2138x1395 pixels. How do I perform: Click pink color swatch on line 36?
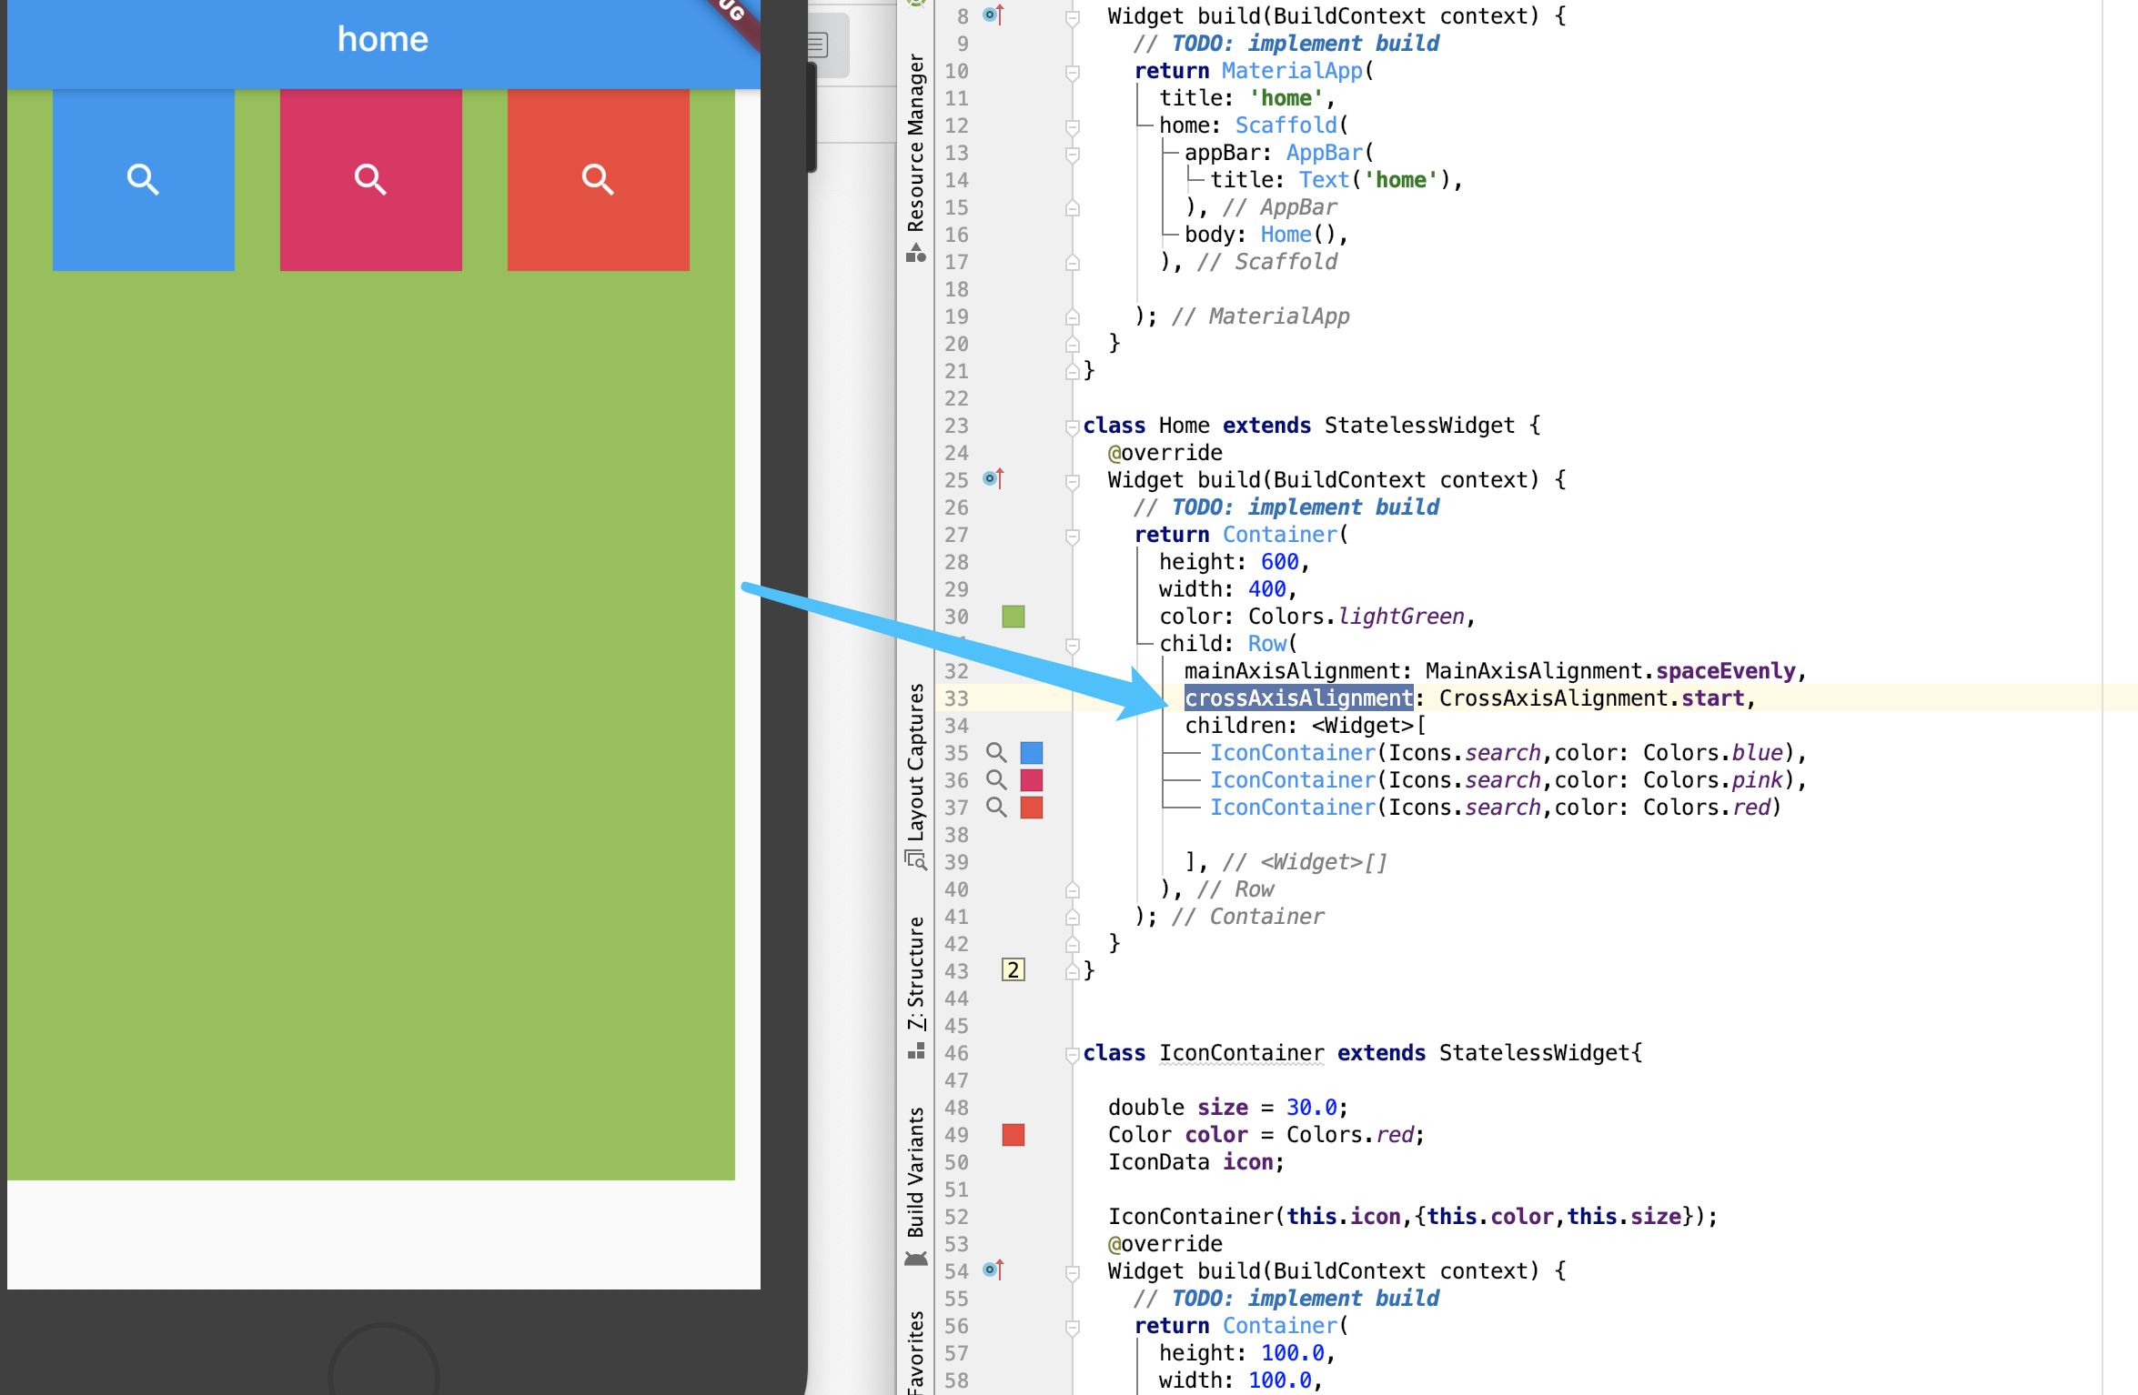(x=1031, y=780)
